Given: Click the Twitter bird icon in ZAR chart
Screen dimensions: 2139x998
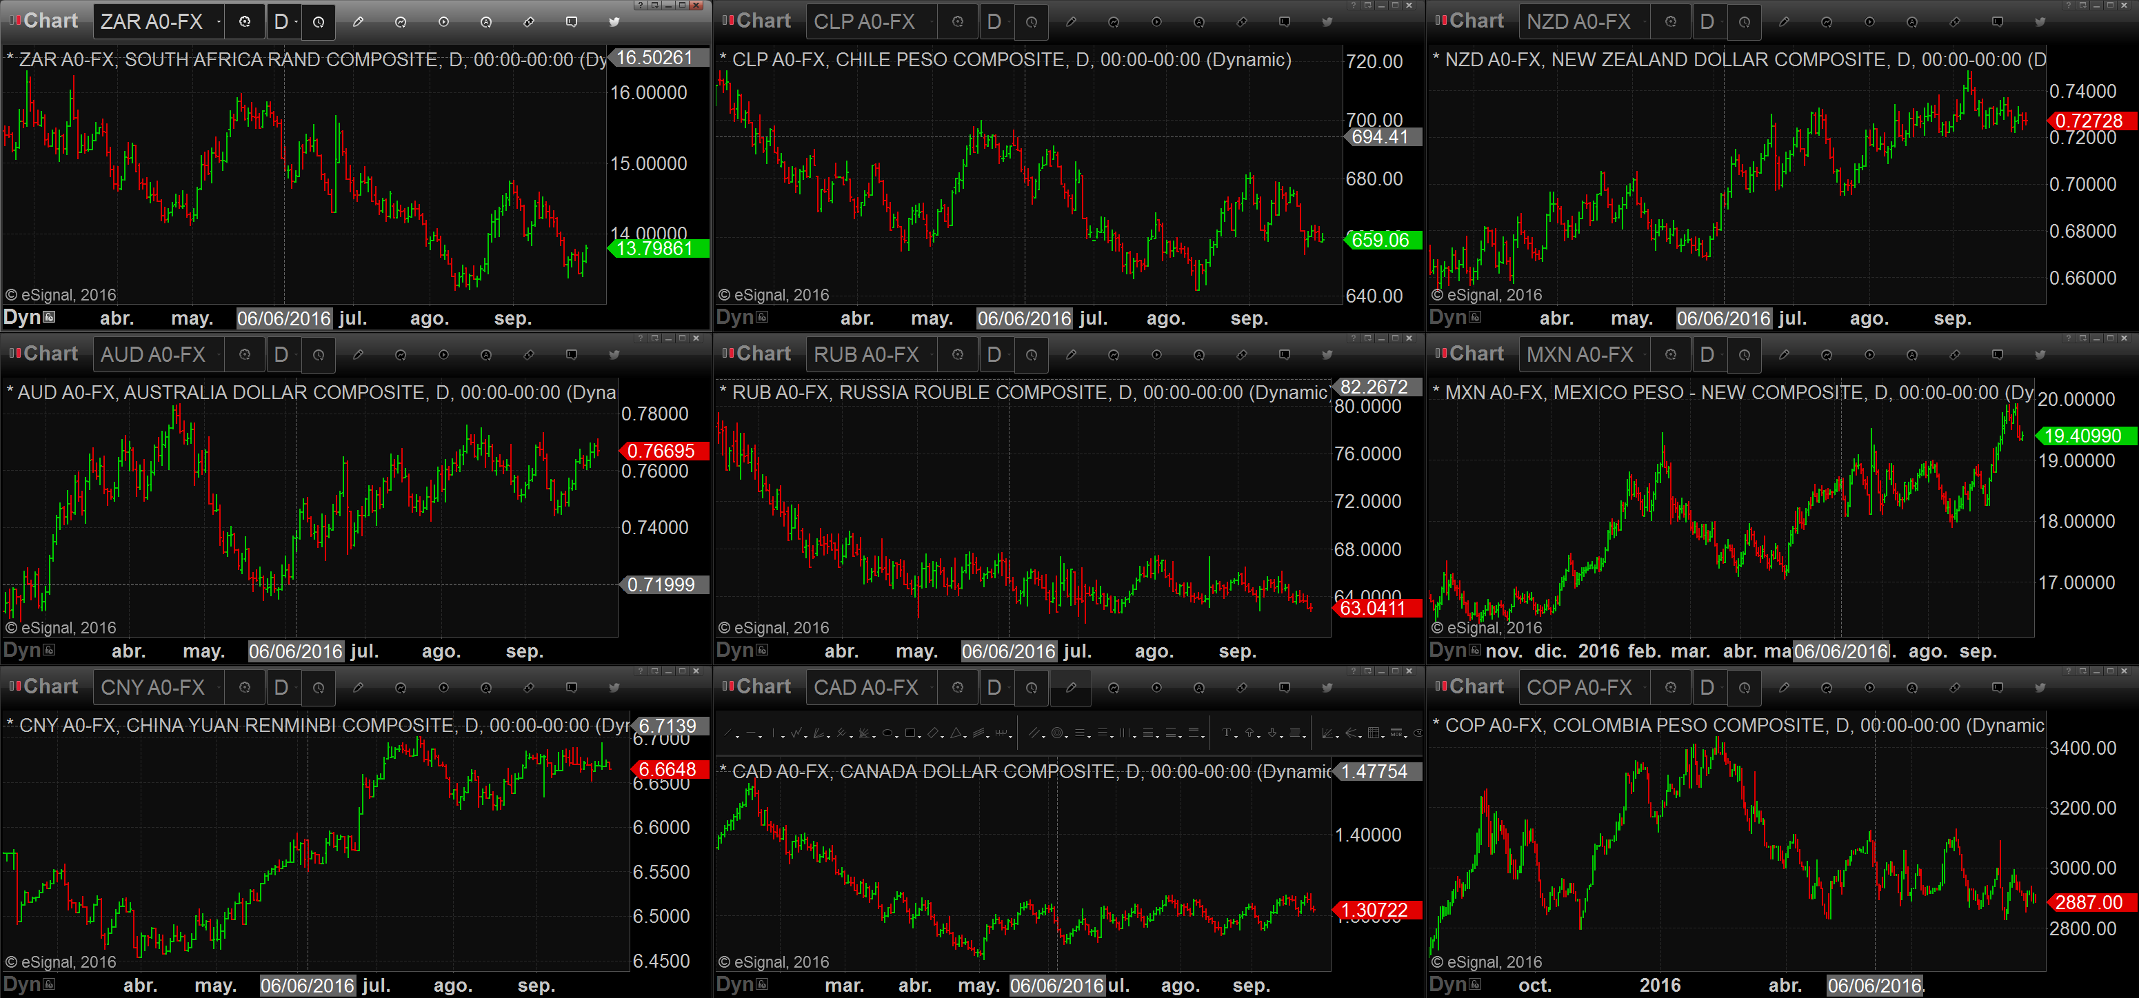Looking at the screenshot, I should point(614,21).
